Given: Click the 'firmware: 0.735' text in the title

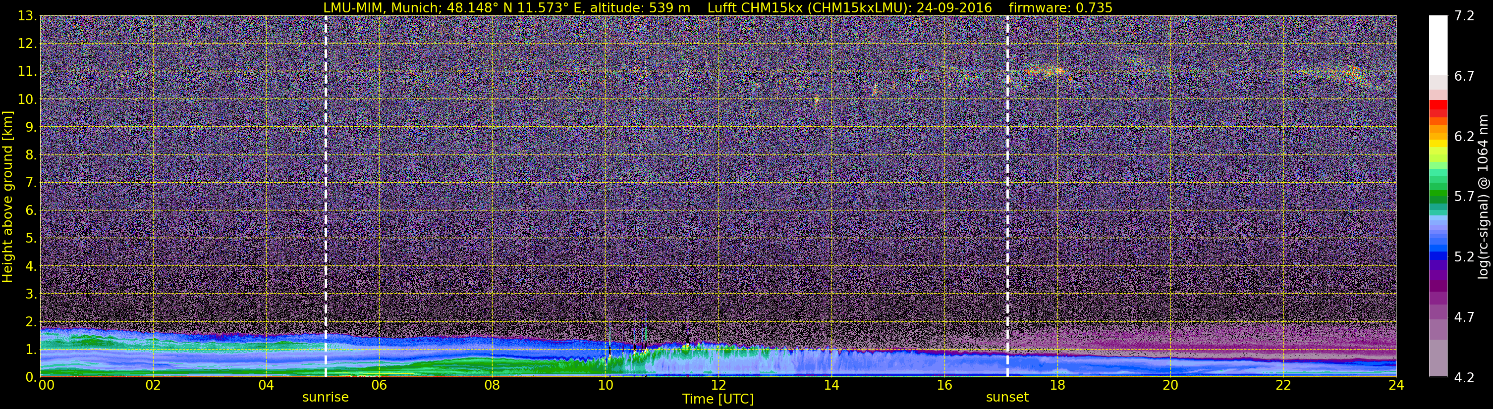Looking at the screenshot, I should click(x=1060, y=7).
